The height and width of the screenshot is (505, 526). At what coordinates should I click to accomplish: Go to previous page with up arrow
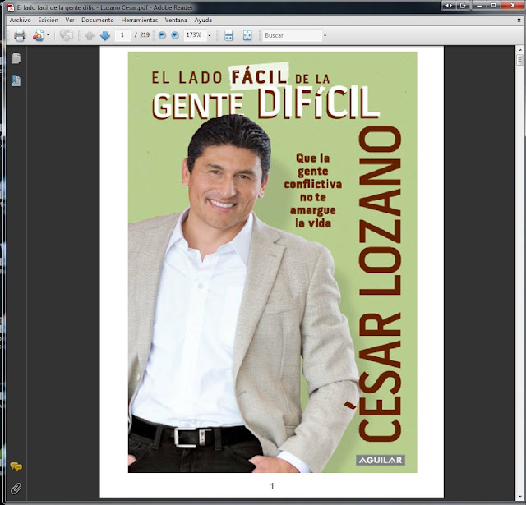pos(90,35)
